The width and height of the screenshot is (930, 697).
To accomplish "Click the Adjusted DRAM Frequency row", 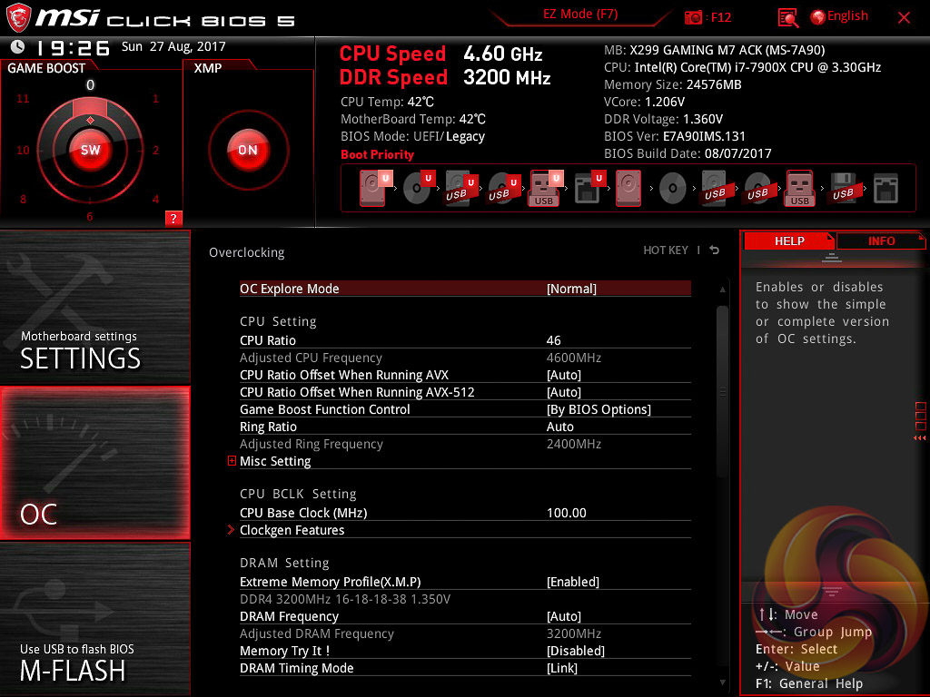I will (x=465, y=633).
